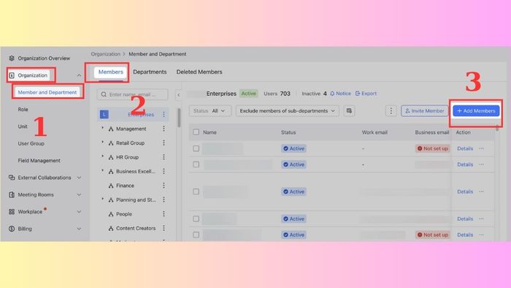Image resolution: width=511 pixels, height=288 pixels.
Task: Open more options for HR Group
Action: point(164,157)
